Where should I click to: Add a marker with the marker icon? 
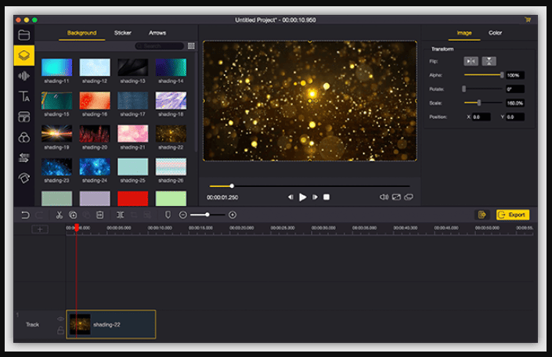tap(168, 215)
